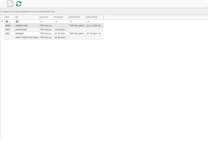Click EKLEYEN cell in DOLAR KASA row

(x=47, y=29)
